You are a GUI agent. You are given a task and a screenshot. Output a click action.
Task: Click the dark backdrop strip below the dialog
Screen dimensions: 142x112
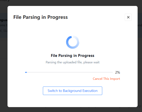(x=71, y=110)
